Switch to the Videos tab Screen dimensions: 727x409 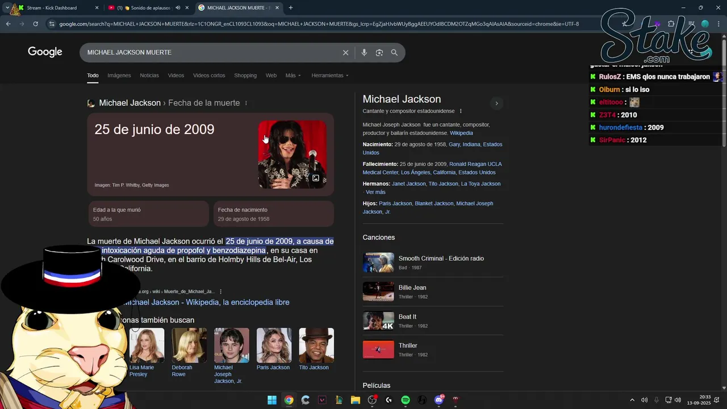pyautogui.click(x=176, y=76)
